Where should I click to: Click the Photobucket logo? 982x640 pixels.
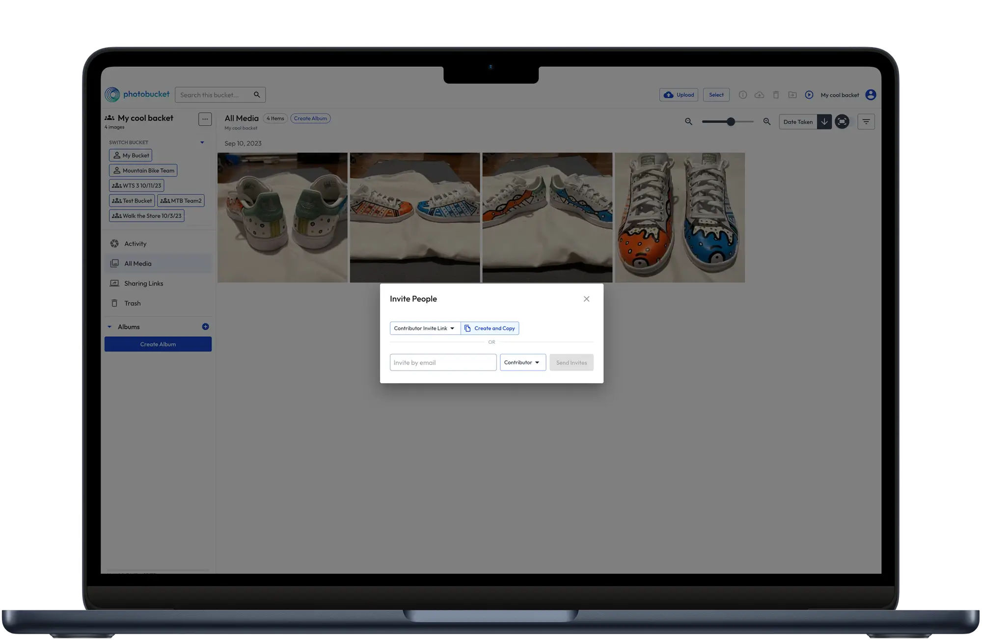[137, 94]
